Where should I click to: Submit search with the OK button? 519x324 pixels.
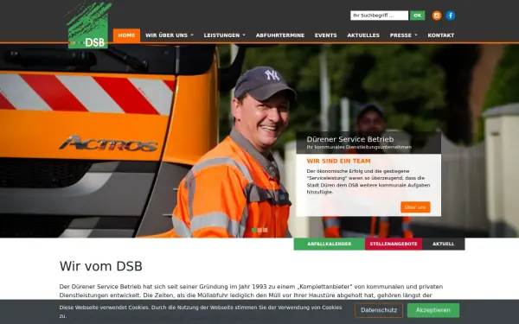click(x=418, y=16)
